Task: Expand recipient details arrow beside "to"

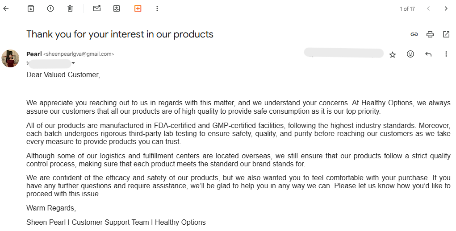Action: coord(73,63)
